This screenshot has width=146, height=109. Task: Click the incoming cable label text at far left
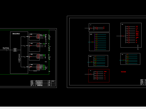coord(6,48)
